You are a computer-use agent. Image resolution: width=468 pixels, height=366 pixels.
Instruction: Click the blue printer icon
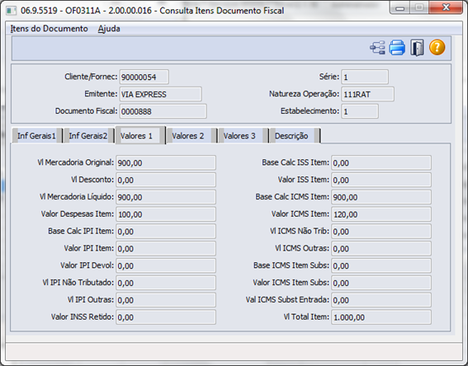(x=397, y=48)
